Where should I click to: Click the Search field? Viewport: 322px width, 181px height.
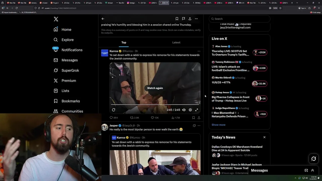(x=239, y=19)
